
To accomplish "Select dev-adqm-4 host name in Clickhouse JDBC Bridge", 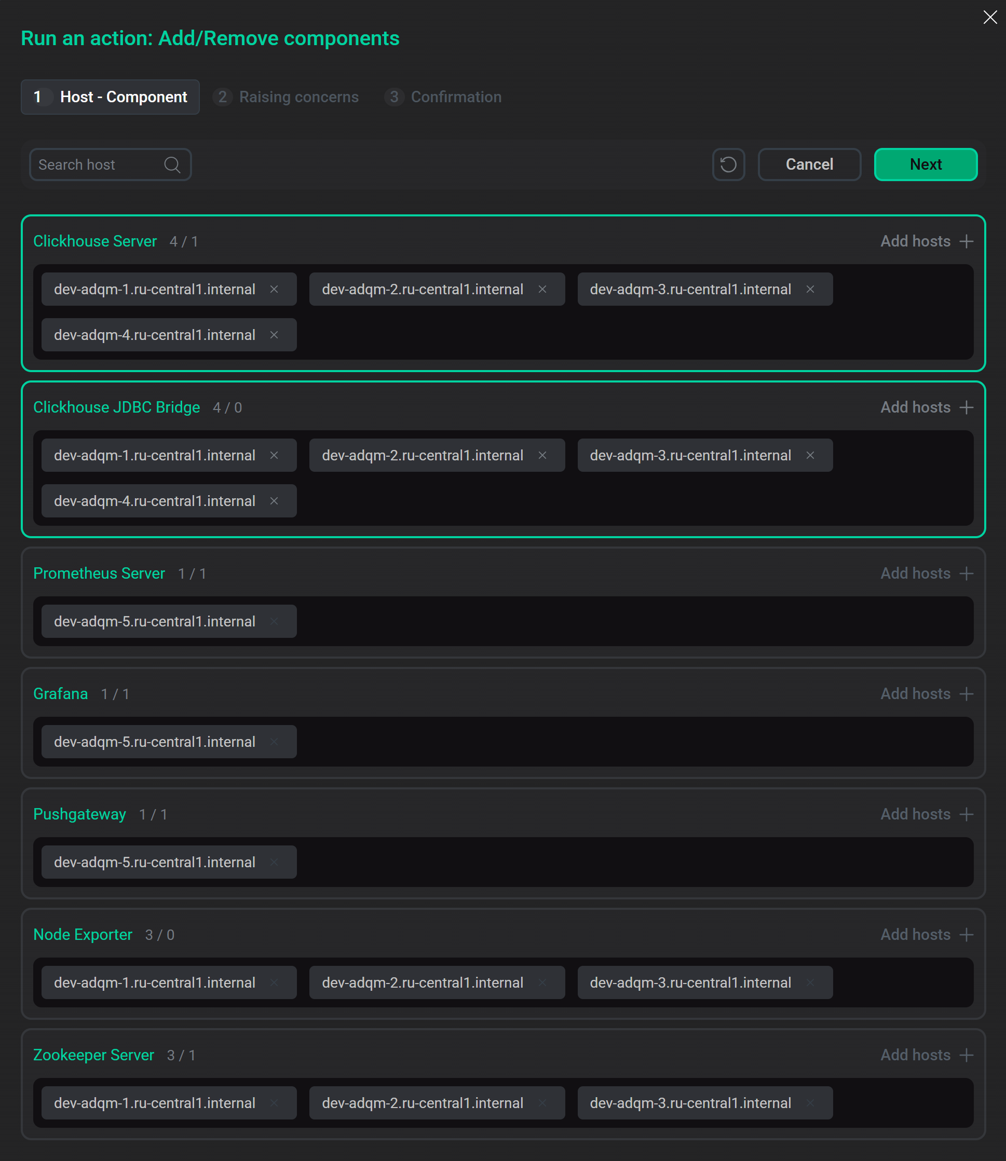I will (x=154, y=501).
